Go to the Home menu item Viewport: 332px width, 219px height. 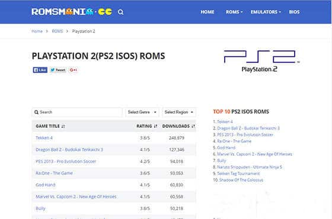[207, 12]
